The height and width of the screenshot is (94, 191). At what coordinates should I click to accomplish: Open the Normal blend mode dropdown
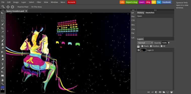point(145,43)
